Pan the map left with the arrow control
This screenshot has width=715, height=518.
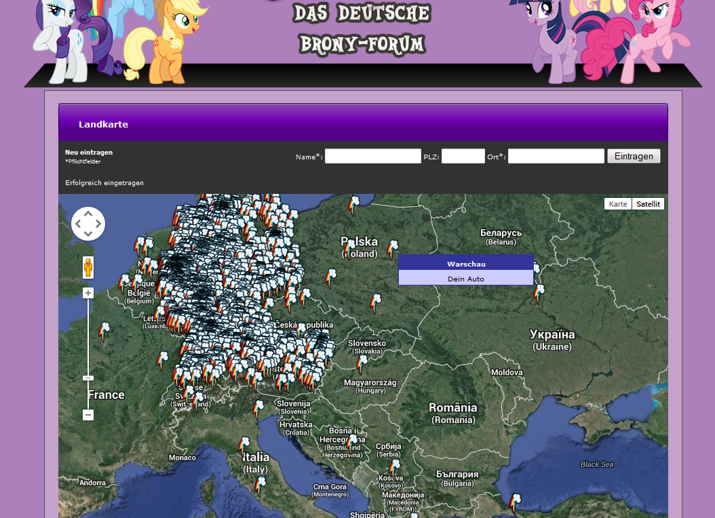click(x=78, y=224)
